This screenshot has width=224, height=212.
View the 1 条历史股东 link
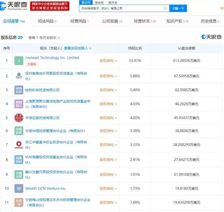(x=44, y=38)
